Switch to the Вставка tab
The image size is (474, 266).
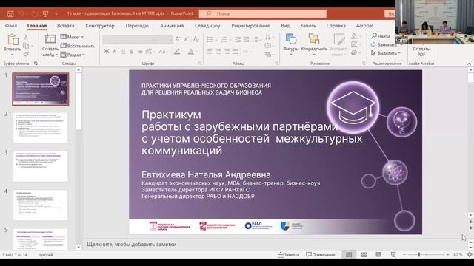[x=66, y=26]
